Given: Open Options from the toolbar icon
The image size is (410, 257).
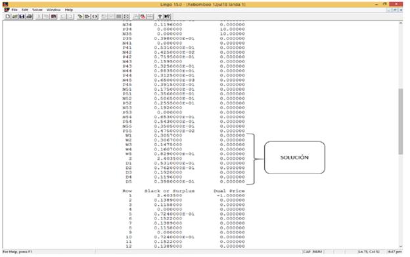Looking at the screenshot, I should (126, 16).
